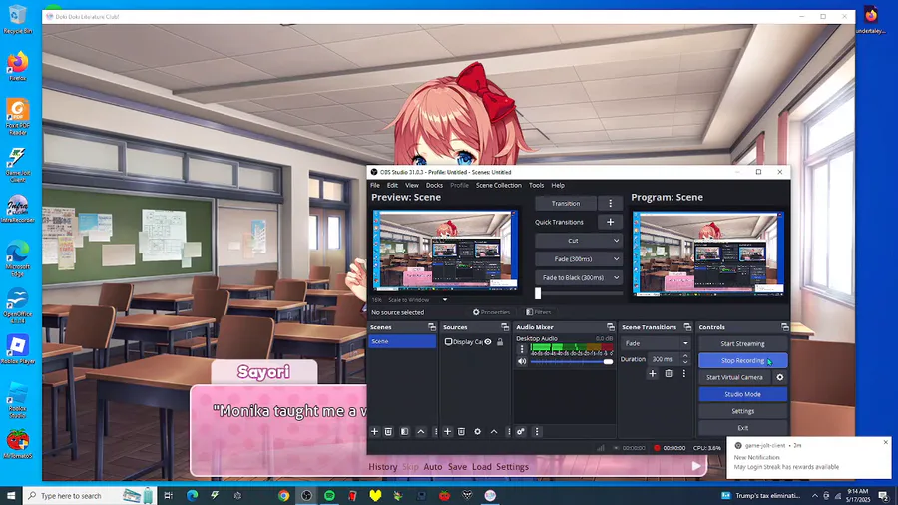
Task: Open Firefox desktop shortcut
Action: click(18, 66)
